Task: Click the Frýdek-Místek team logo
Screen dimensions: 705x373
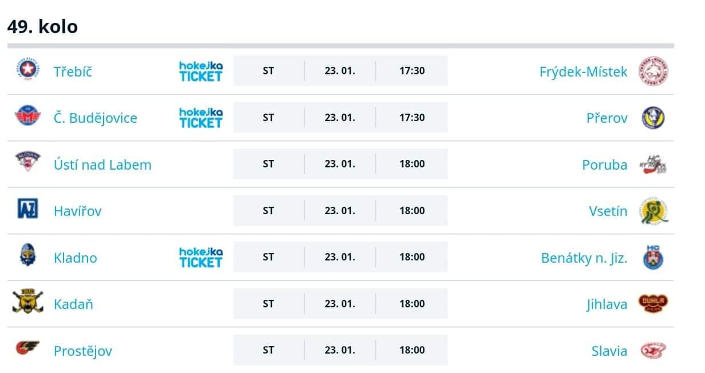Action: coord(653,71)
